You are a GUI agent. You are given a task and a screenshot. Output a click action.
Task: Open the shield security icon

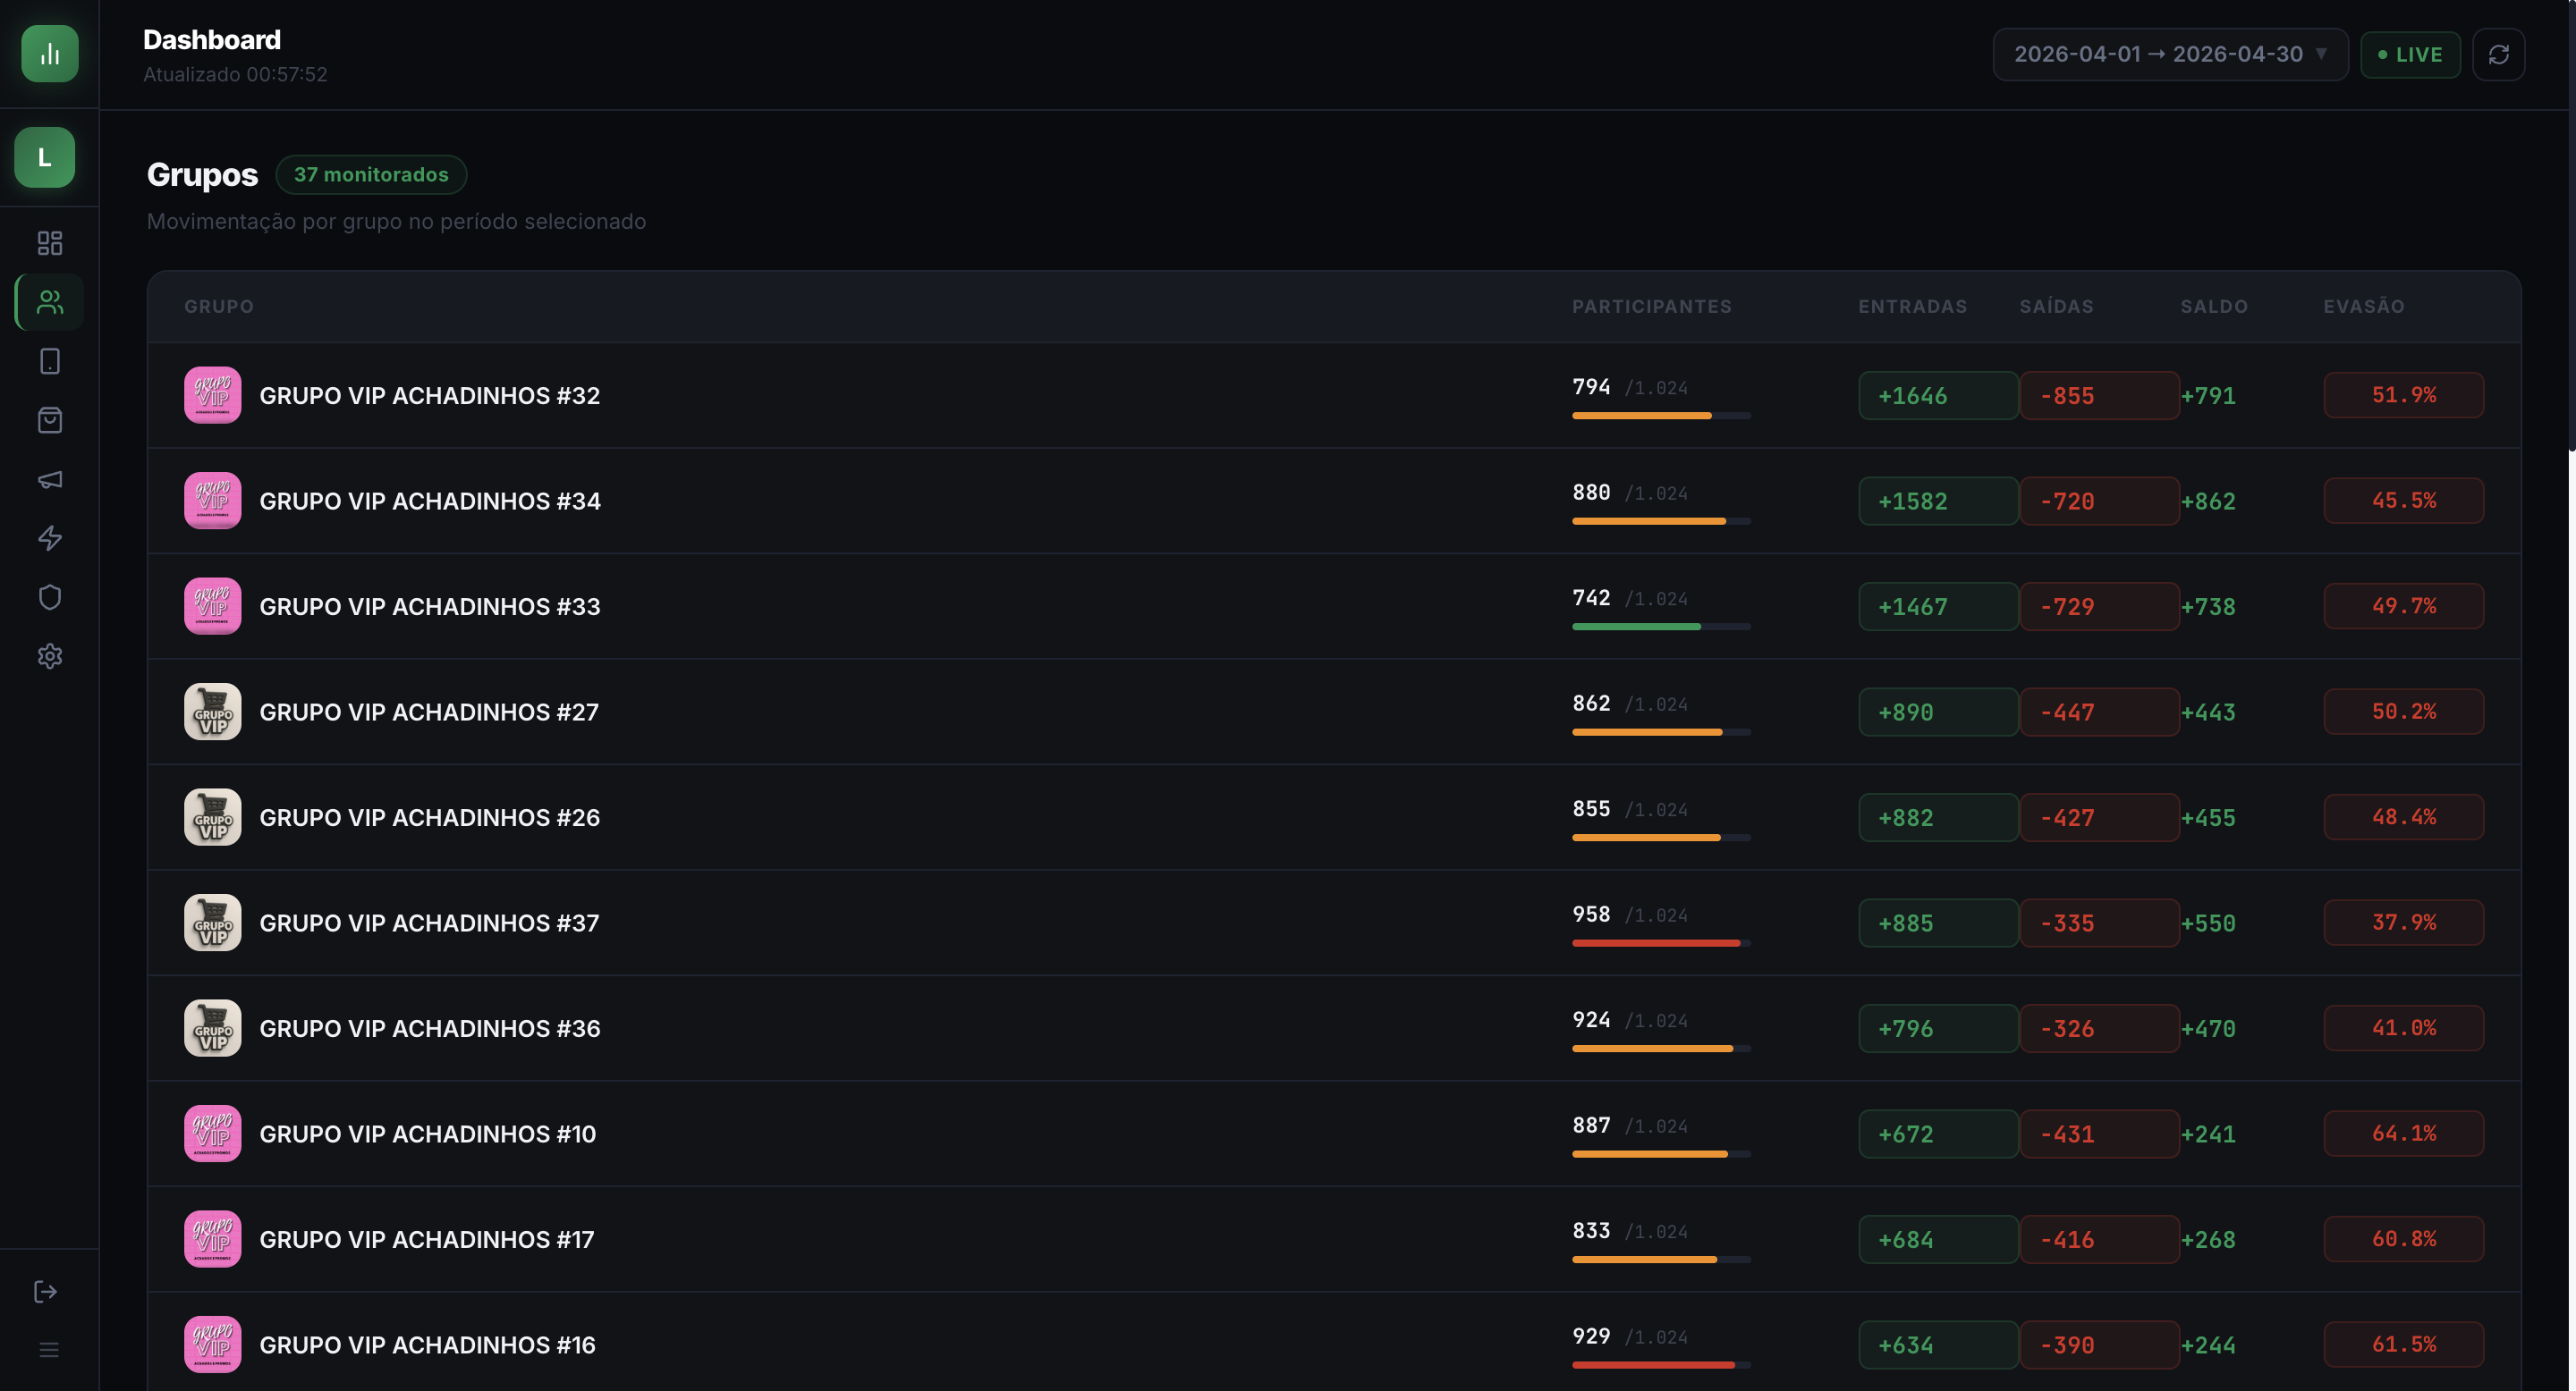[x=49, y=596]
